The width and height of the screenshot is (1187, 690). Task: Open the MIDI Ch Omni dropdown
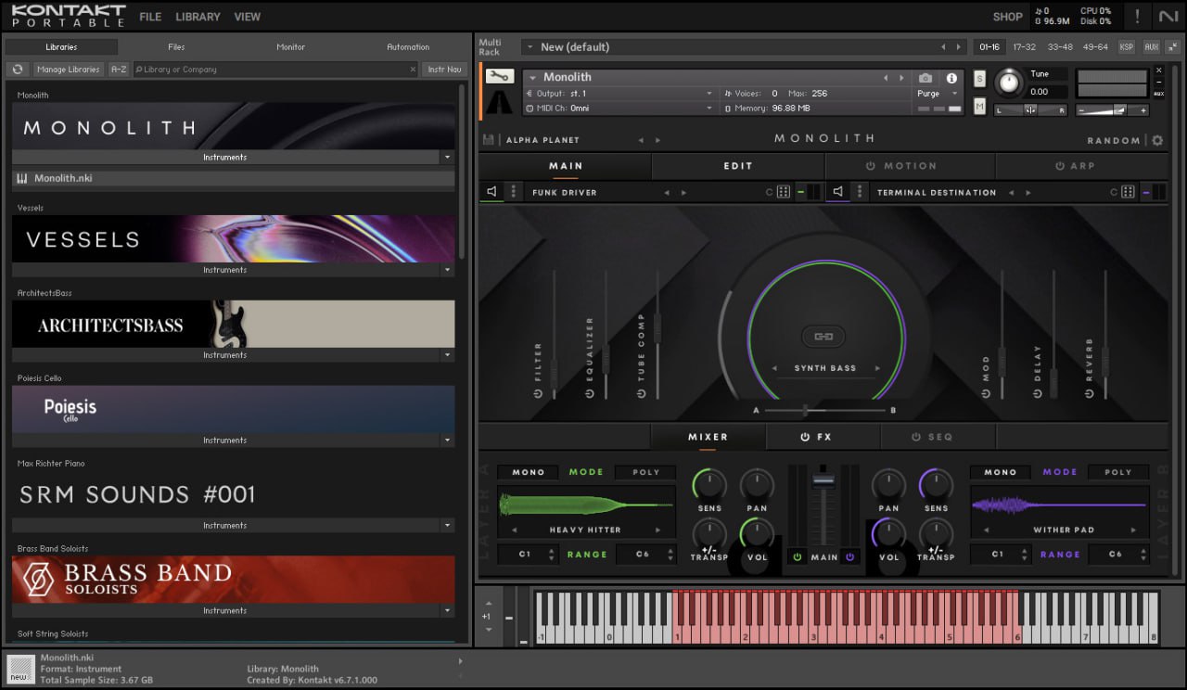pos(709,109)
